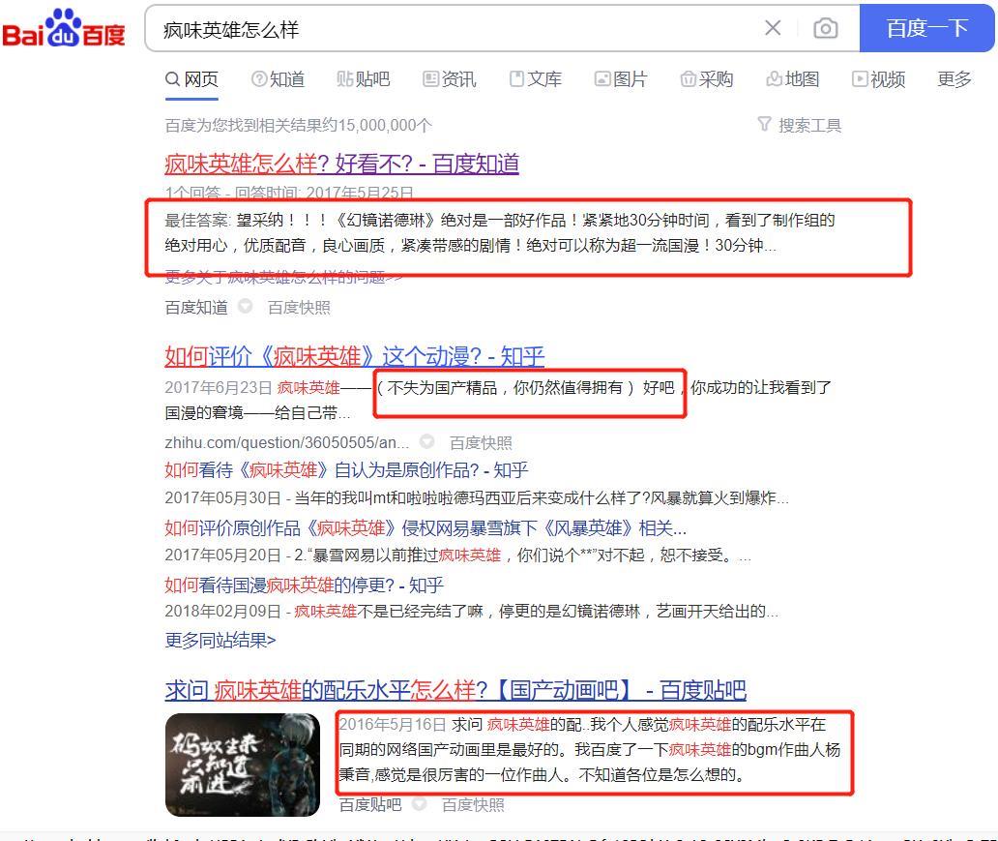Click the zhihu.com/question/36050505 URL
This screenshot has height=841, width=998.
(287, 443)
